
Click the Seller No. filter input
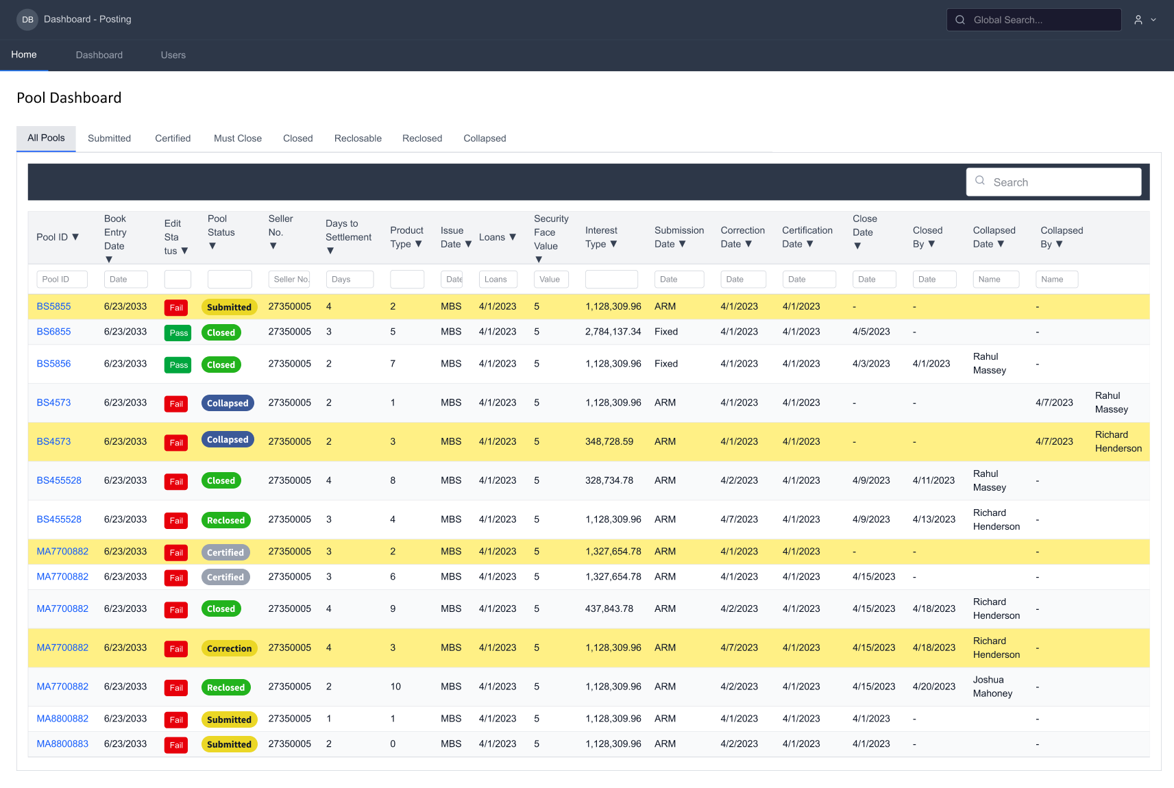[289, 279]
